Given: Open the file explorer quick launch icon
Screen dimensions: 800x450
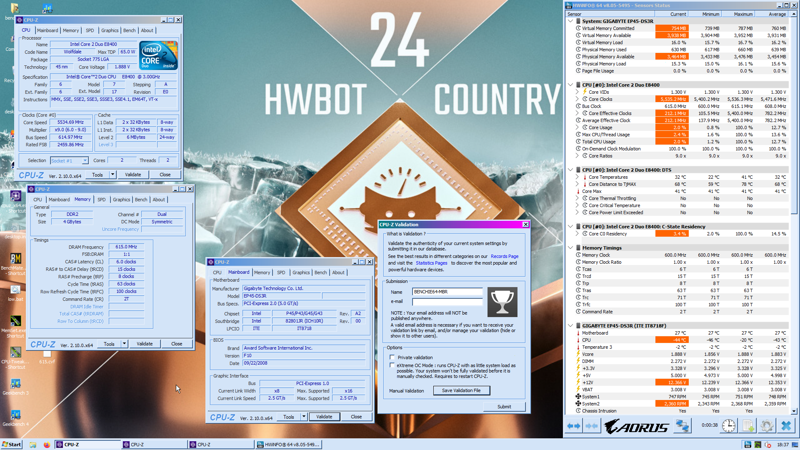Looking at the screenshot, I should [33, 445].
